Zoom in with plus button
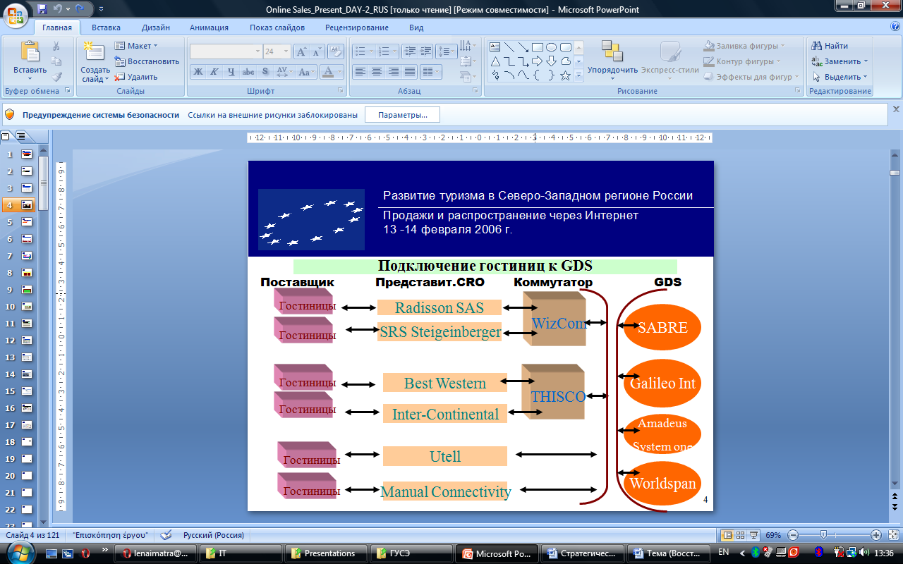 pyautogui.click(x=876, y=535)
